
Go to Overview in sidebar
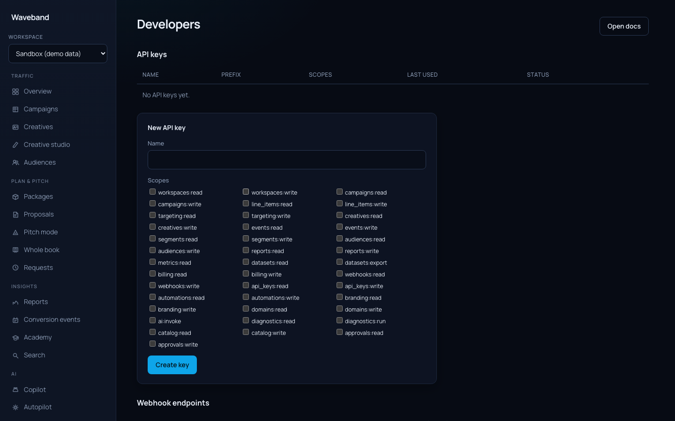point(58,92)
